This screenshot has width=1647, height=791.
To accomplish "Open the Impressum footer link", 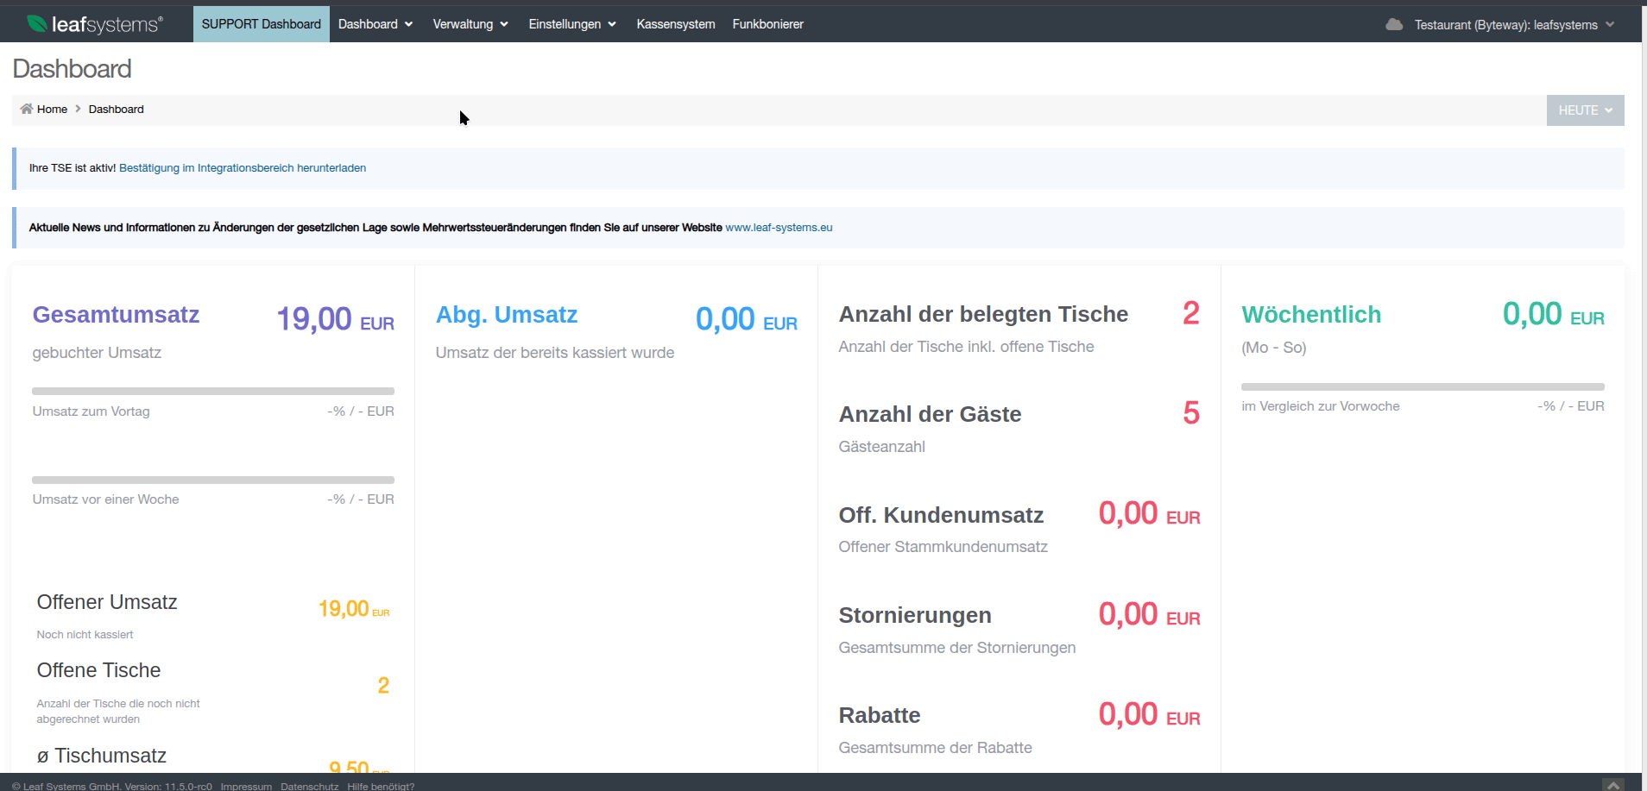I will [x=246, y=786].
